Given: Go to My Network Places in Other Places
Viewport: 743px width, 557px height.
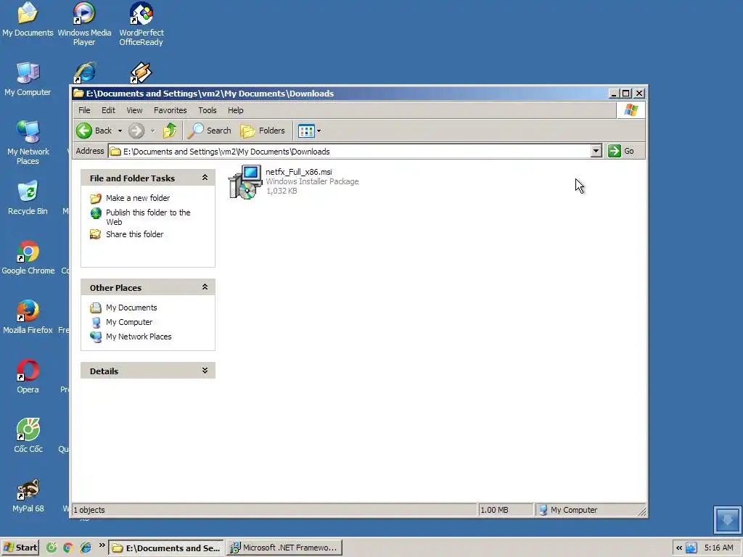Looking at the screenshot, I should pos(139,337).
